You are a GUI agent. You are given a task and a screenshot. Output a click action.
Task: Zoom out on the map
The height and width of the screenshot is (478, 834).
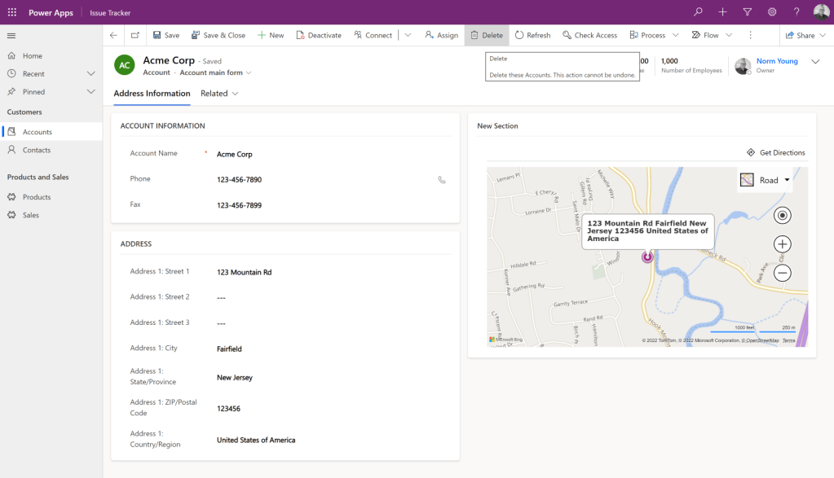pyautogui.click(x=783, y=273)
